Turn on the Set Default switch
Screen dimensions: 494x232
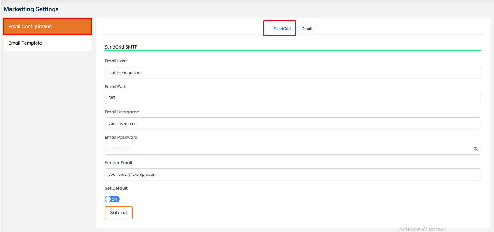coord(112,199)
